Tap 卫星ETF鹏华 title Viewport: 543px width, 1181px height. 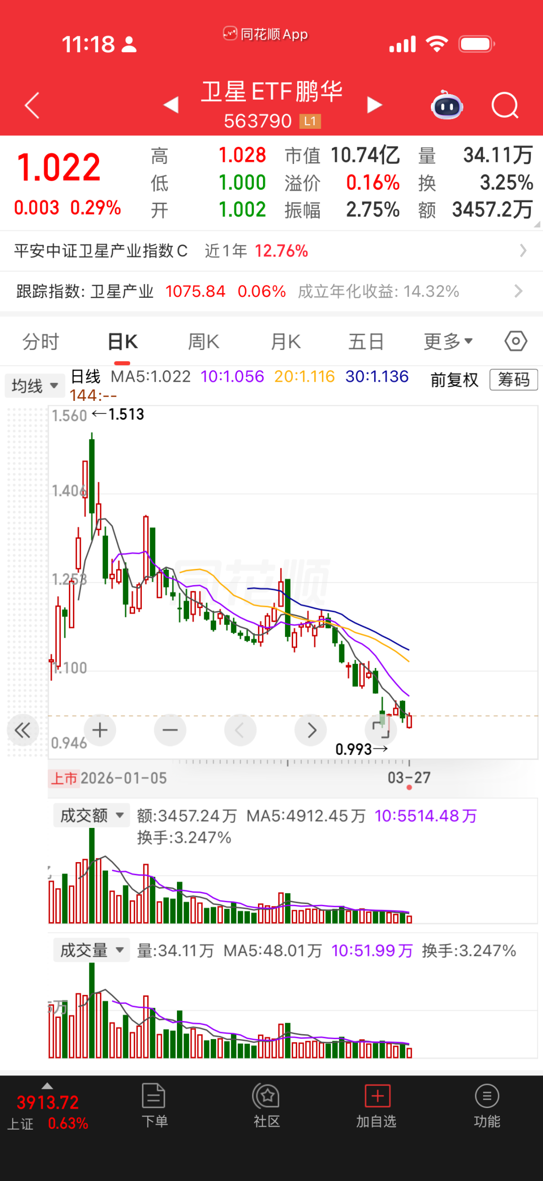coord(271,92)
